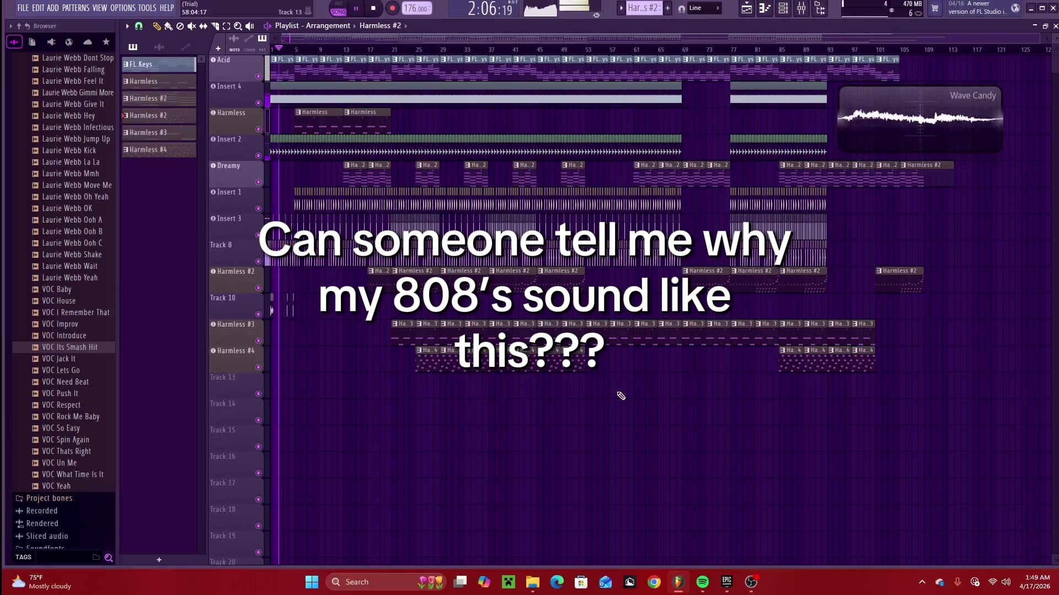Open pattern options arrow beside pattern selector

coord(621,8)
